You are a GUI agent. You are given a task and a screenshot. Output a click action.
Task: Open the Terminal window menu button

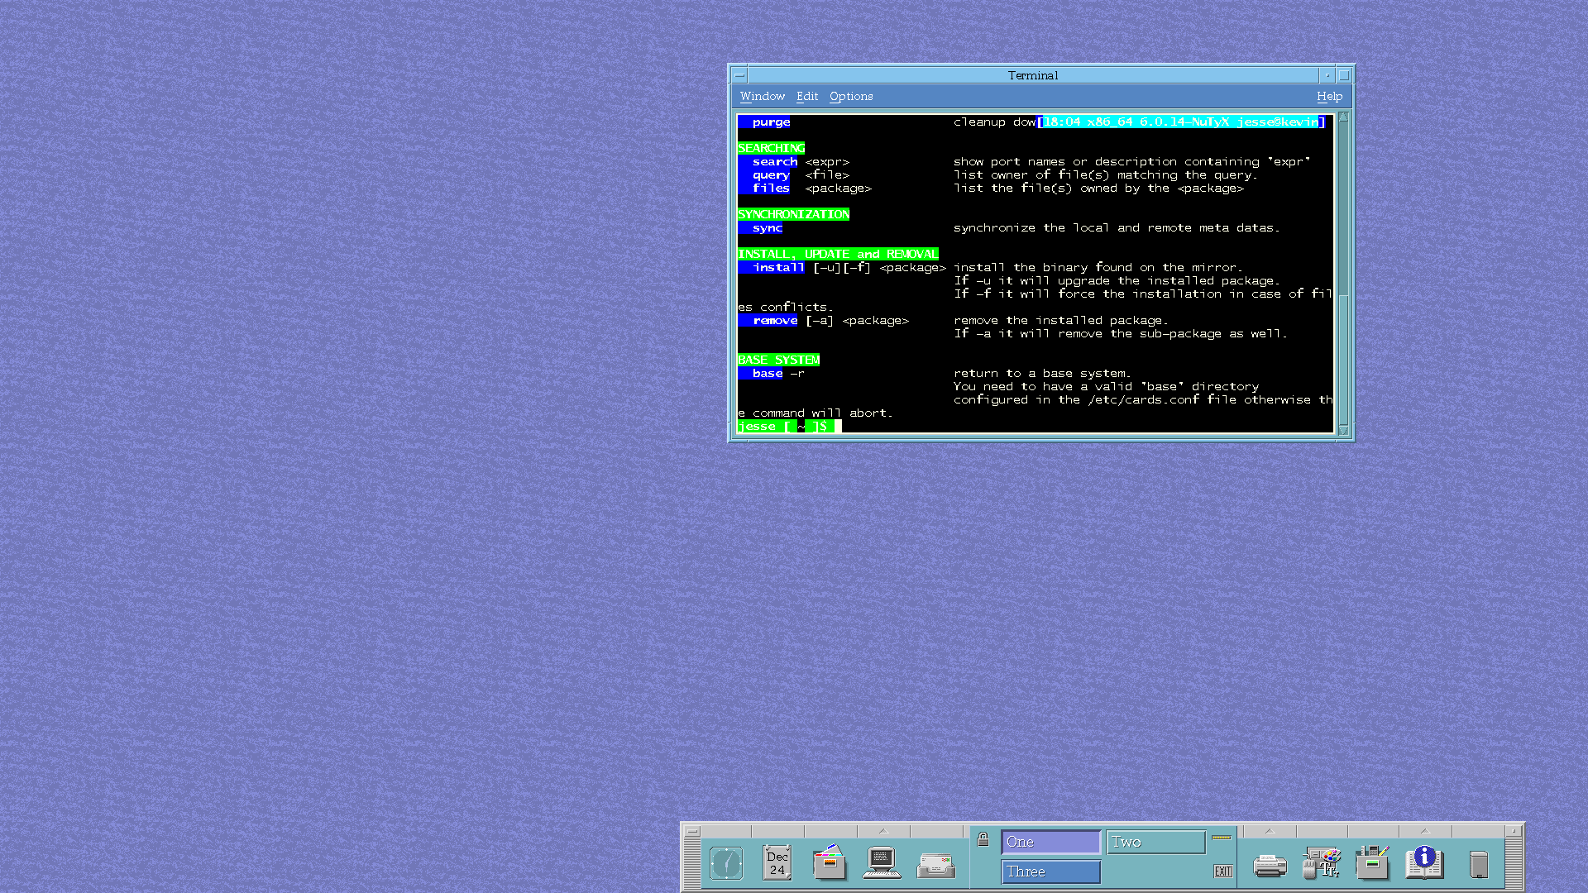[739, 75]
